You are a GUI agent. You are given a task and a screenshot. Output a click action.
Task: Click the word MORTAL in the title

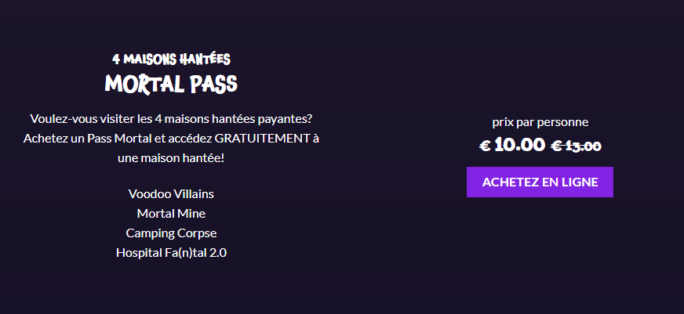point(145,84)
